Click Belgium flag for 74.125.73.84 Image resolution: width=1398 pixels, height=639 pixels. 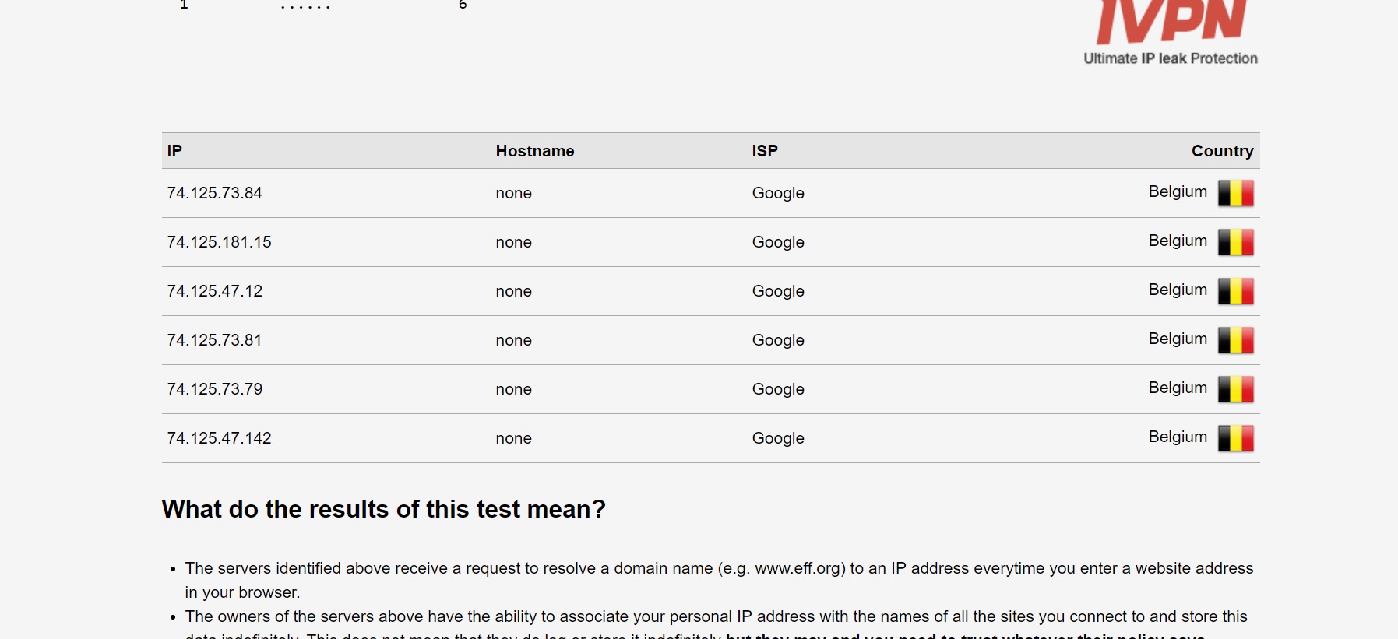tap(1236, 193)
